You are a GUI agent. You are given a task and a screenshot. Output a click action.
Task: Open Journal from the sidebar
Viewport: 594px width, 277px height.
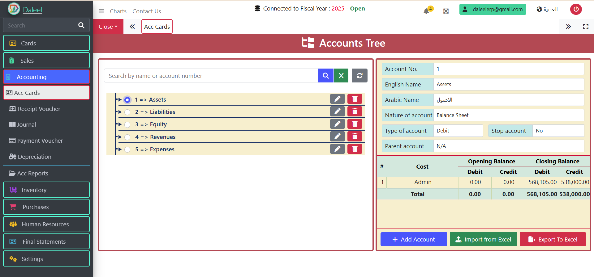click(46, 124)
